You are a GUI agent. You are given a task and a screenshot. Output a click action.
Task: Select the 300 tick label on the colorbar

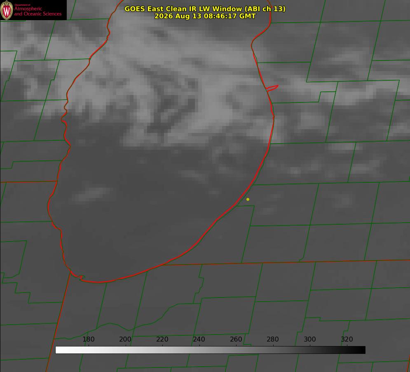click(x=309, y=339)
